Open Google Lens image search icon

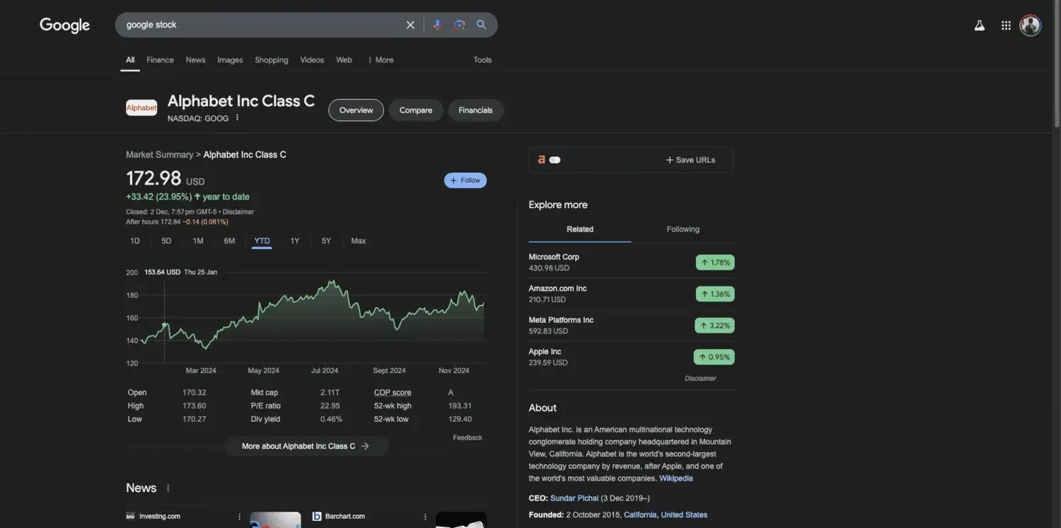(460, 25)
